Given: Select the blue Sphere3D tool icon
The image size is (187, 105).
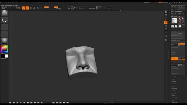Looking at the screenshot, I should tap(183, 19).
